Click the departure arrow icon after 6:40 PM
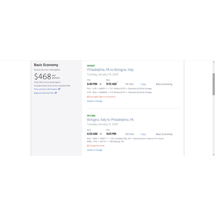This screenshot has height=215, width=215. [100, 84]
